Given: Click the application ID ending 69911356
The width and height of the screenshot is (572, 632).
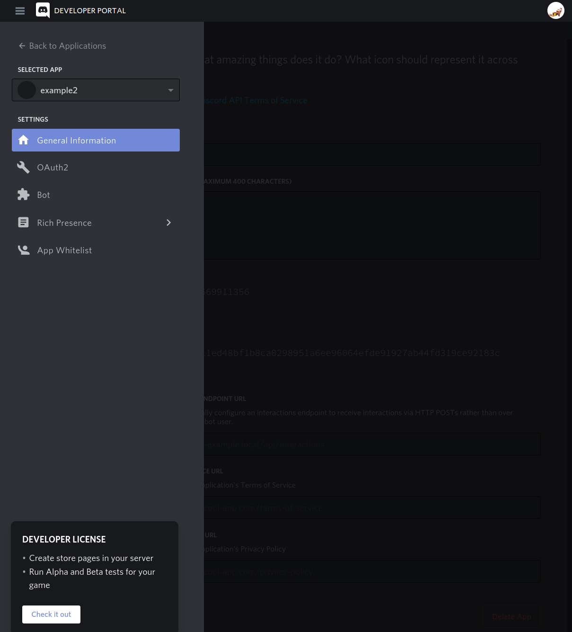Looking at the screenshot, I should pos(227,292).
